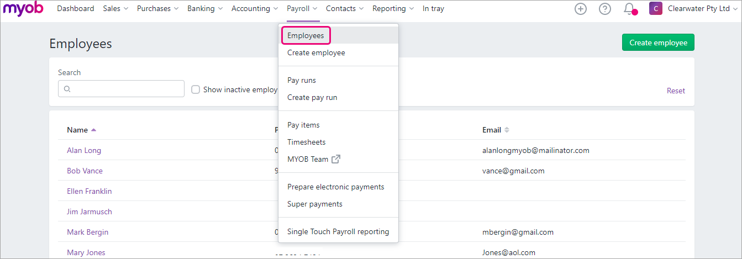Click the search magnifier icon

(x=67, y=89)
